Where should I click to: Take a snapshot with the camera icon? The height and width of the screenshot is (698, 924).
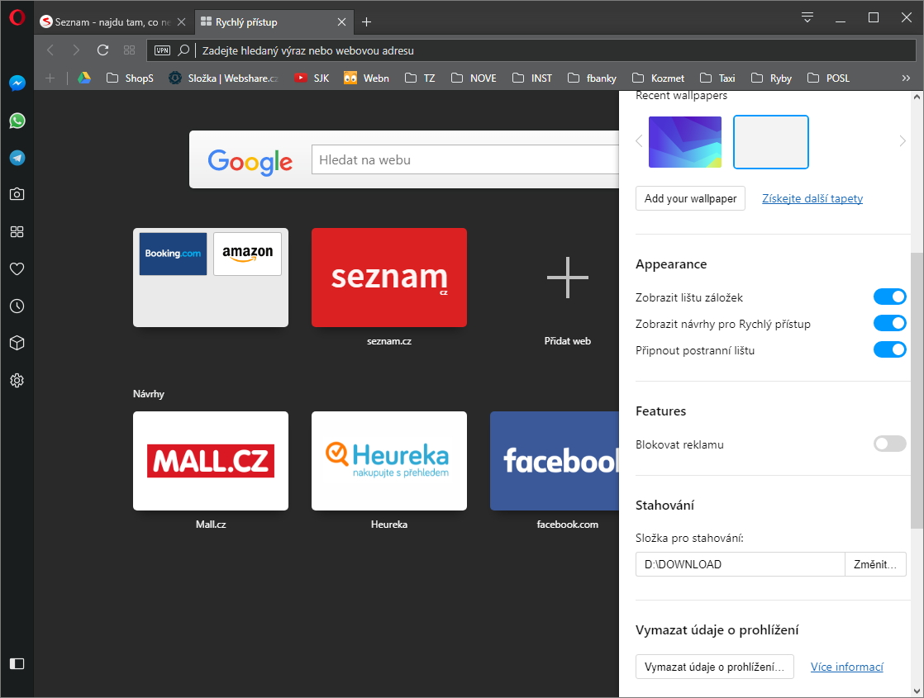coord(17,194)
